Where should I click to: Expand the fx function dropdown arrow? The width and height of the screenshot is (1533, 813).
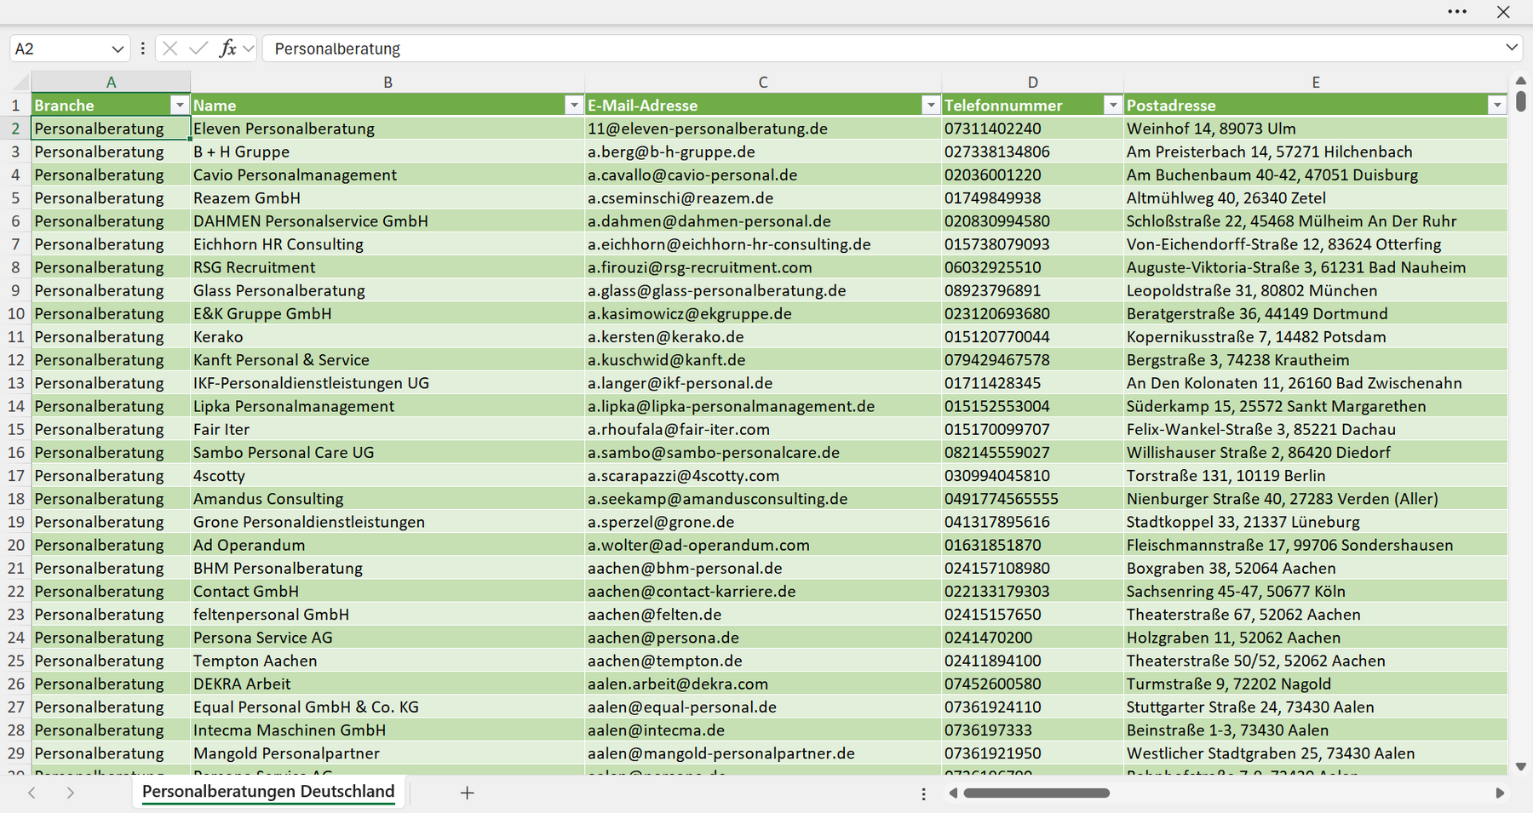tap(248, 49)
